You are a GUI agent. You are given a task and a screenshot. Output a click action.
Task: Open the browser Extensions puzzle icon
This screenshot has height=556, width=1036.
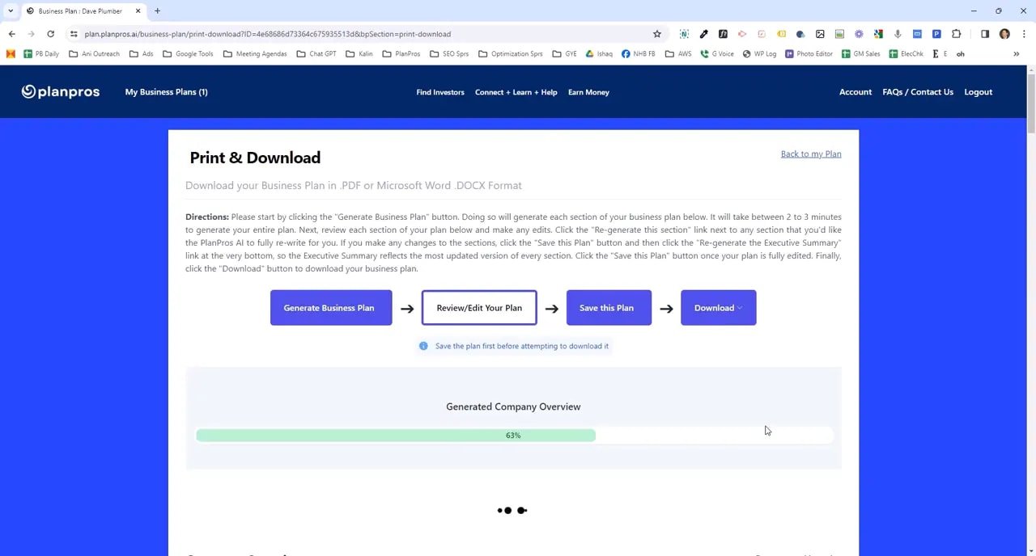(957, 34)
